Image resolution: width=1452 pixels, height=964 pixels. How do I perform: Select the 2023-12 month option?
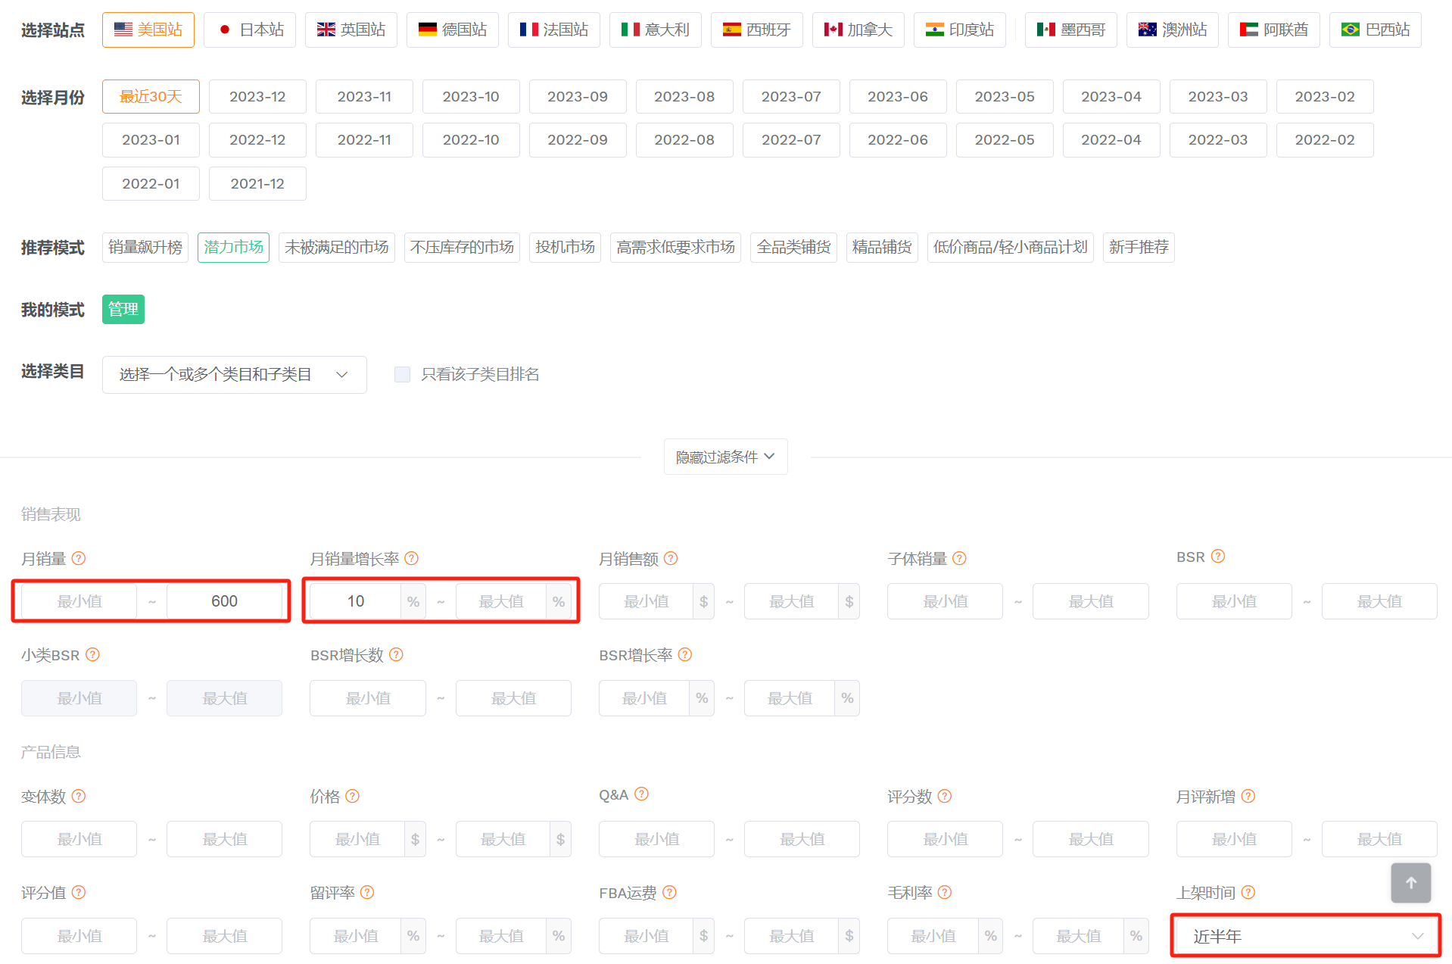coord(257,97)
